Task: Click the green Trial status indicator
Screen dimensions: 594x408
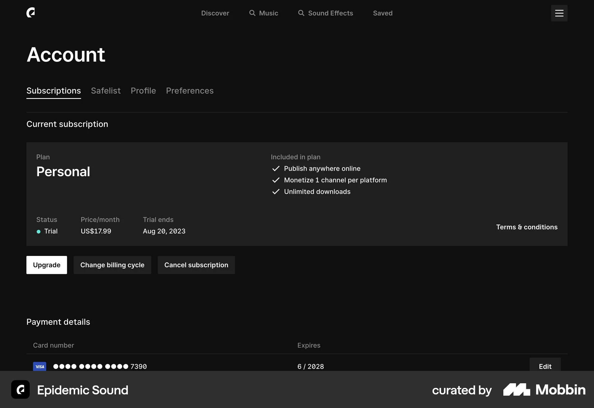Action: click(38, 231)
